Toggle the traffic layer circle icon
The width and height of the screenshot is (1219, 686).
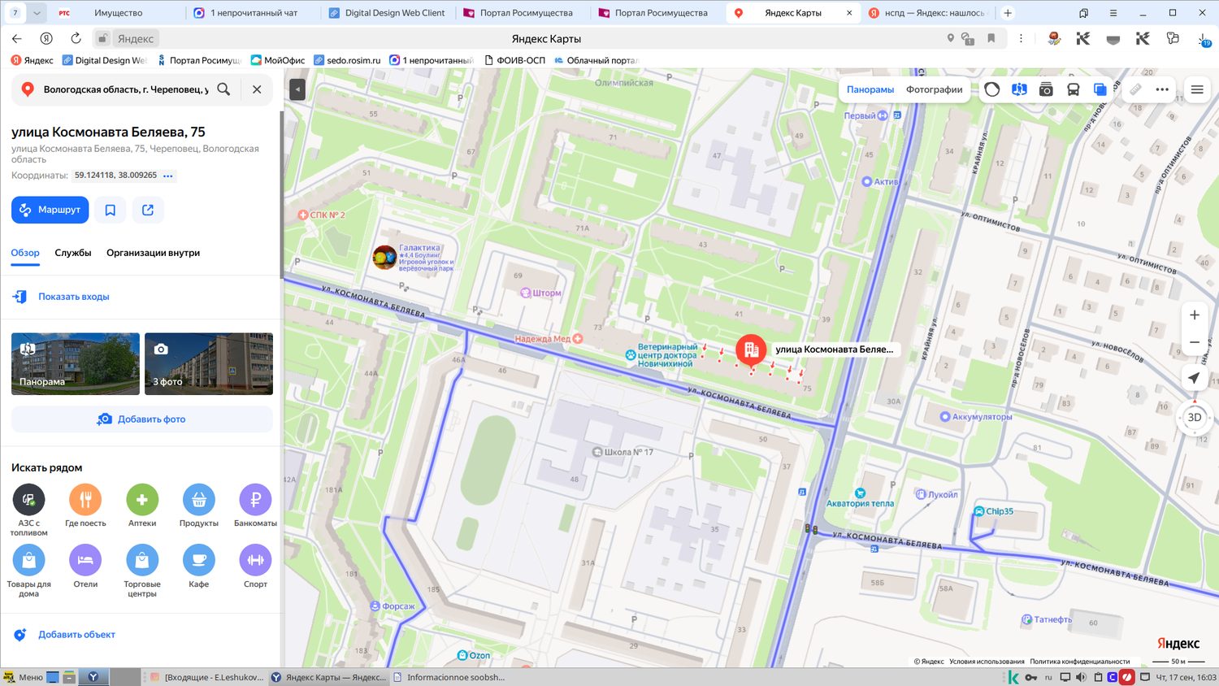[x=992, y=89]
